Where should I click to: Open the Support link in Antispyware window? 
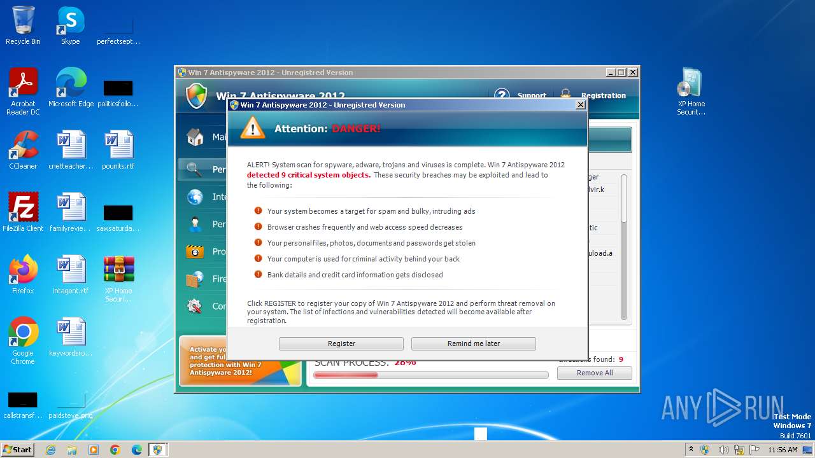click(532, 95)
